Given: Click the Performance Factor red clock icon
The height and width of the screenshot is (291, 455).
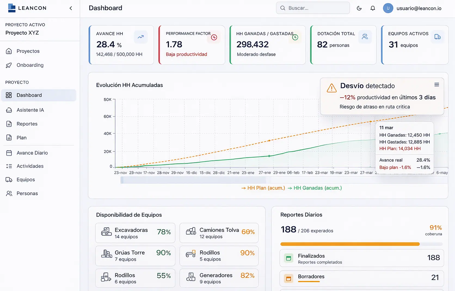Looking at the screenshot, I should point(214,37).
